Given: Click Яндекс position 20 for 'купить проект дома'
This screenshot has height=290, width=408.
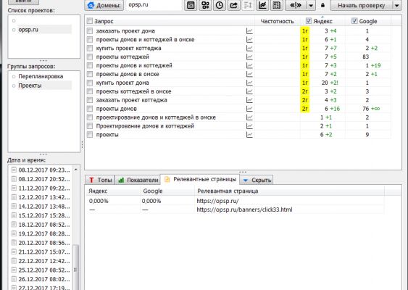Looking at the screenshot, I should pyautogui.click(x=325, y=83).
